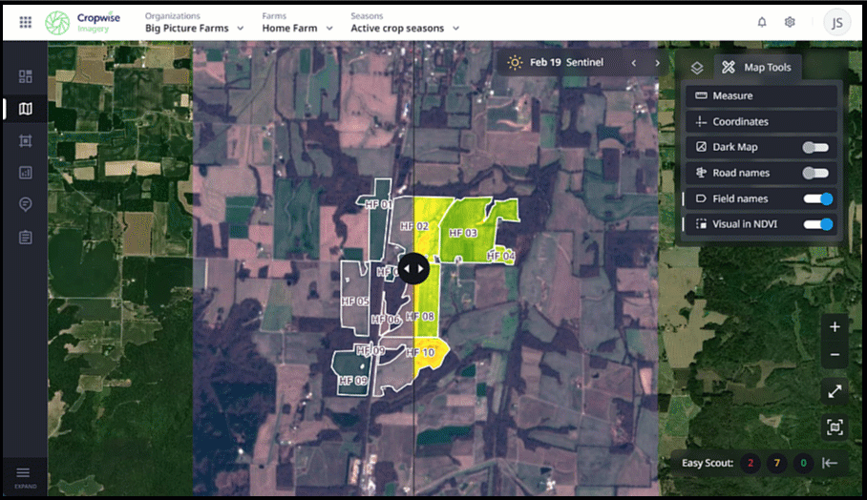Screen dimensions: 867x500
Task: Open the settings gear icon
Action: point(790,22)
